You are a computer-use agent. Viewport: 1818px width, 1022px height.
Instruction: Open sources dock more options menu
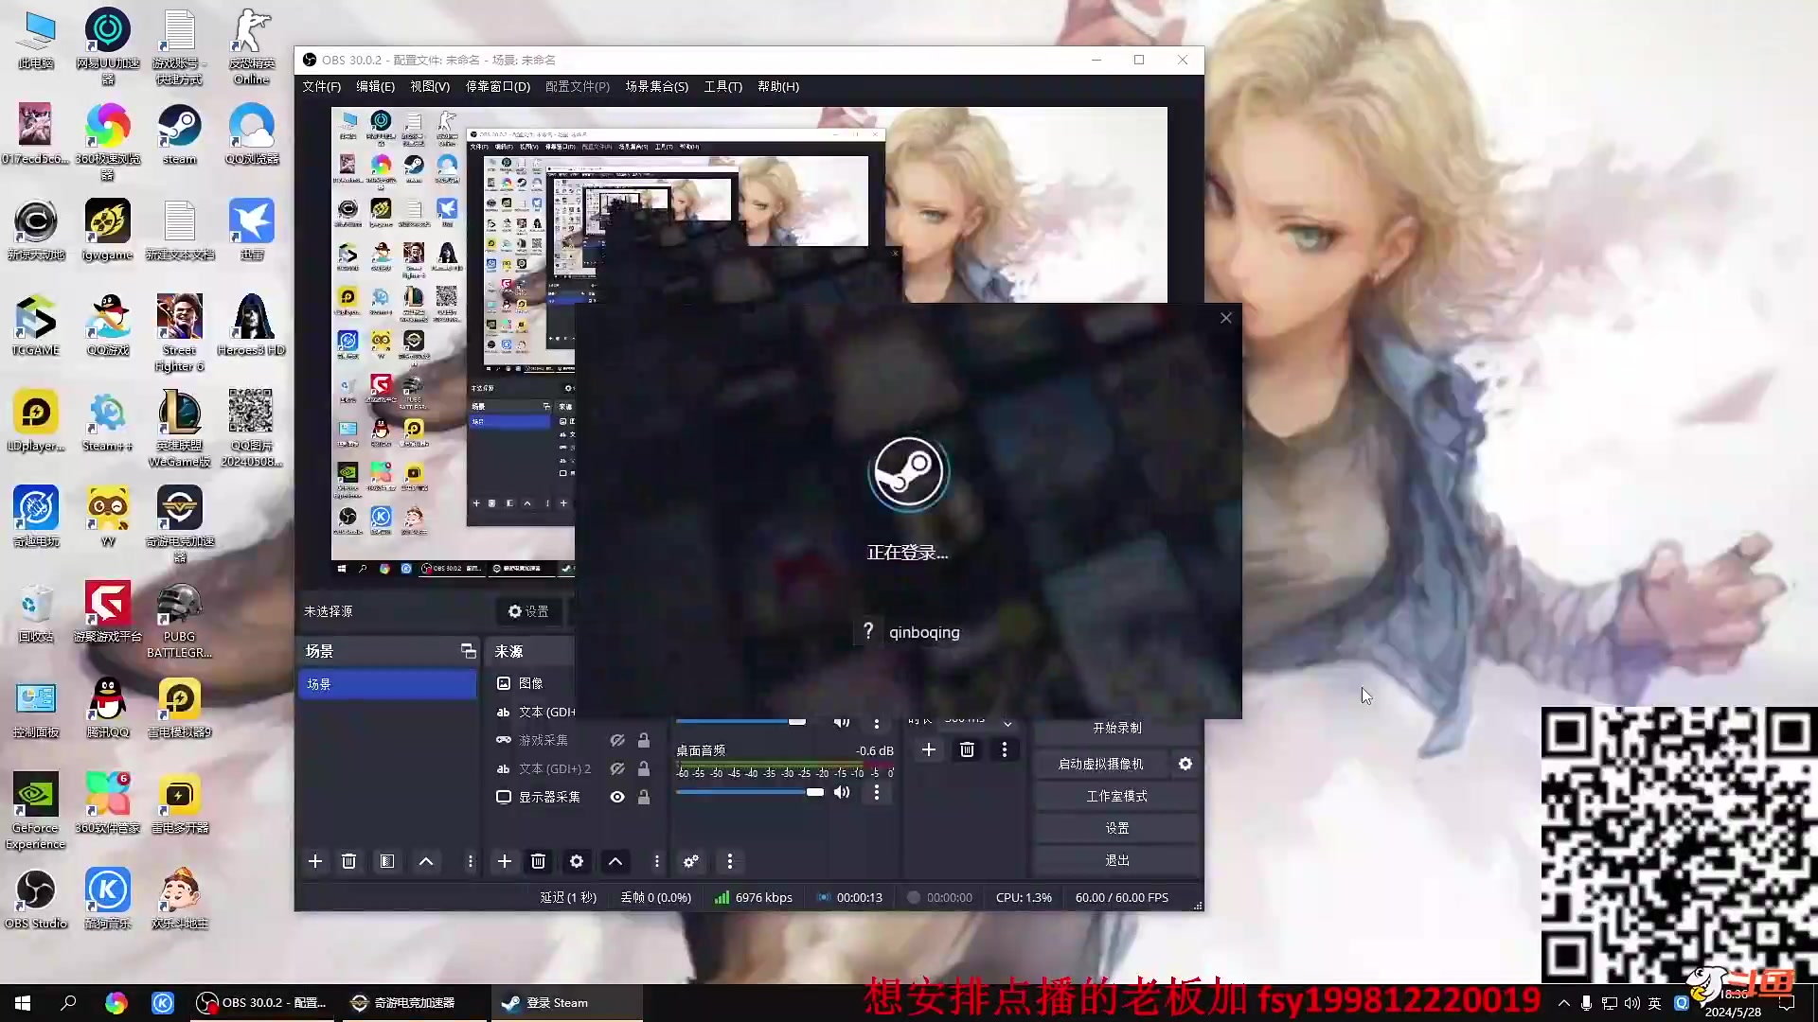(656, 861)
